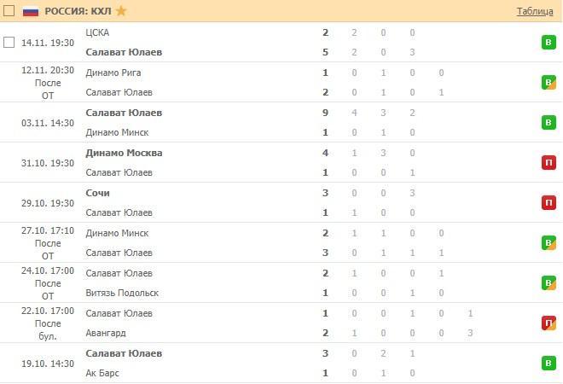563x384 pixels.
Task: Click the overtime win badge for Динамо Рига match
Action: [x=549, y=83]
